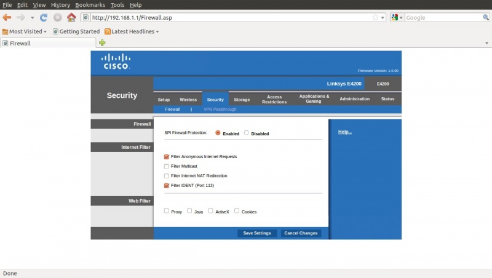Screen dimensions: 492x278
Task: Uncheck Filter Anonymous Internet Requests
Action: click(x=167, y=157)
